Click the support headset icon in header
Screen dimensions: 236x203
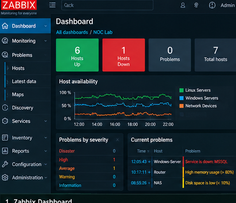tap(196, 5)
